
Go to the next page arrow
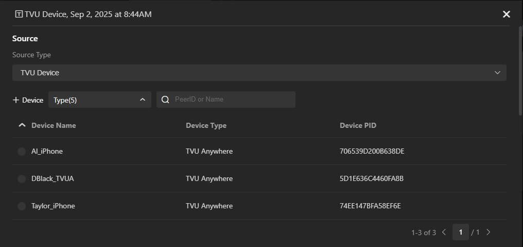tap(489, 233)
